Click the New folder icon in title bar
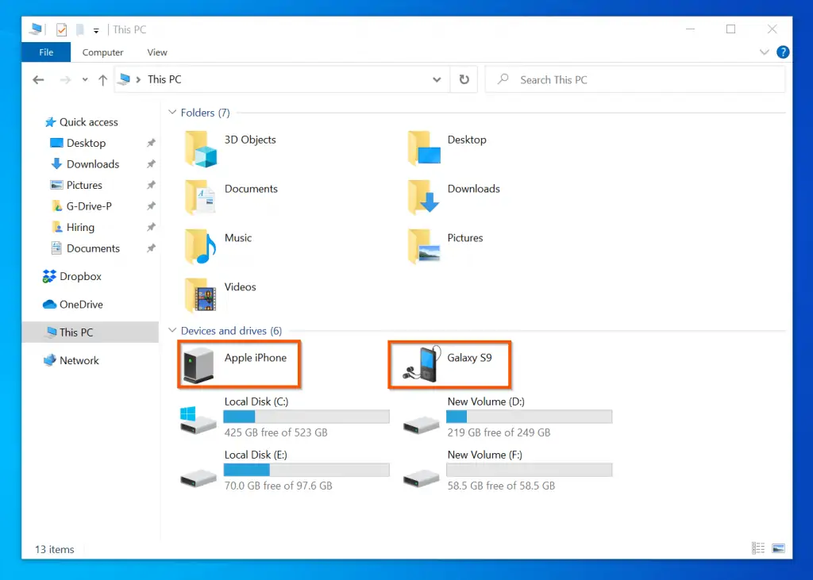The width and height of the screenshot is (813, 580). coord(80,29)
